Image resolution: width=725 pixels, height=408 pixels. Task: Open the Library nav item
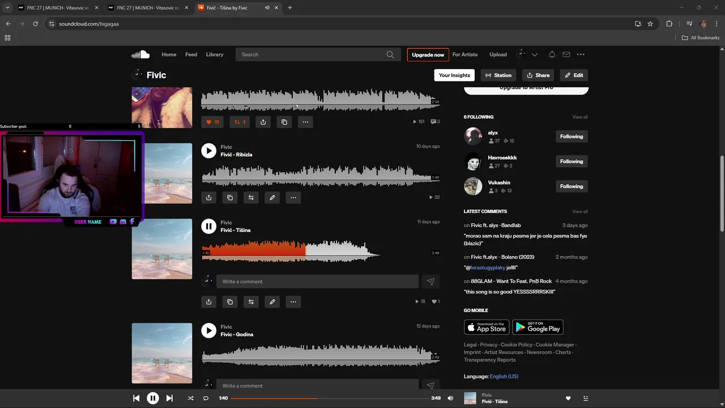click(x=215, y=54)
